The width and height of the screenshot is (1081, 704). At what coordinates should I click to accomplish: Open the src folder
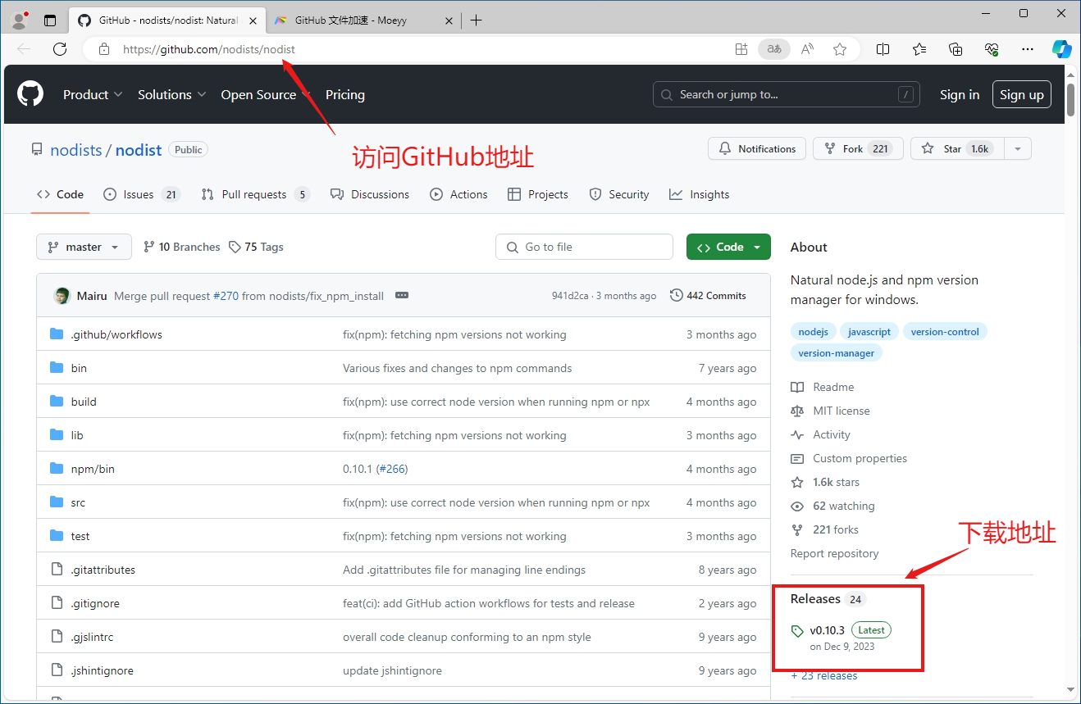tap(78, 502)
